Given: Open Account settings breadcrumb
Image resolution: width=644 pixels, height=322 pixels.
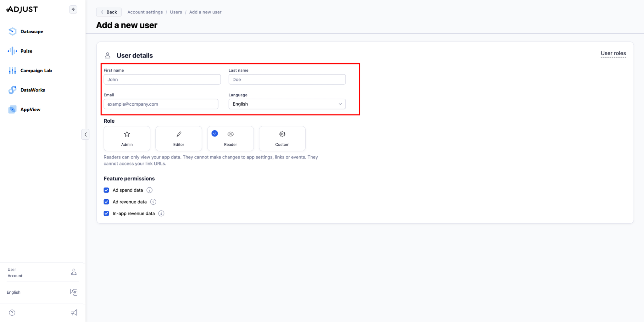Looking at the screenshot, I should pyautogui.click(x=145, y=12).
